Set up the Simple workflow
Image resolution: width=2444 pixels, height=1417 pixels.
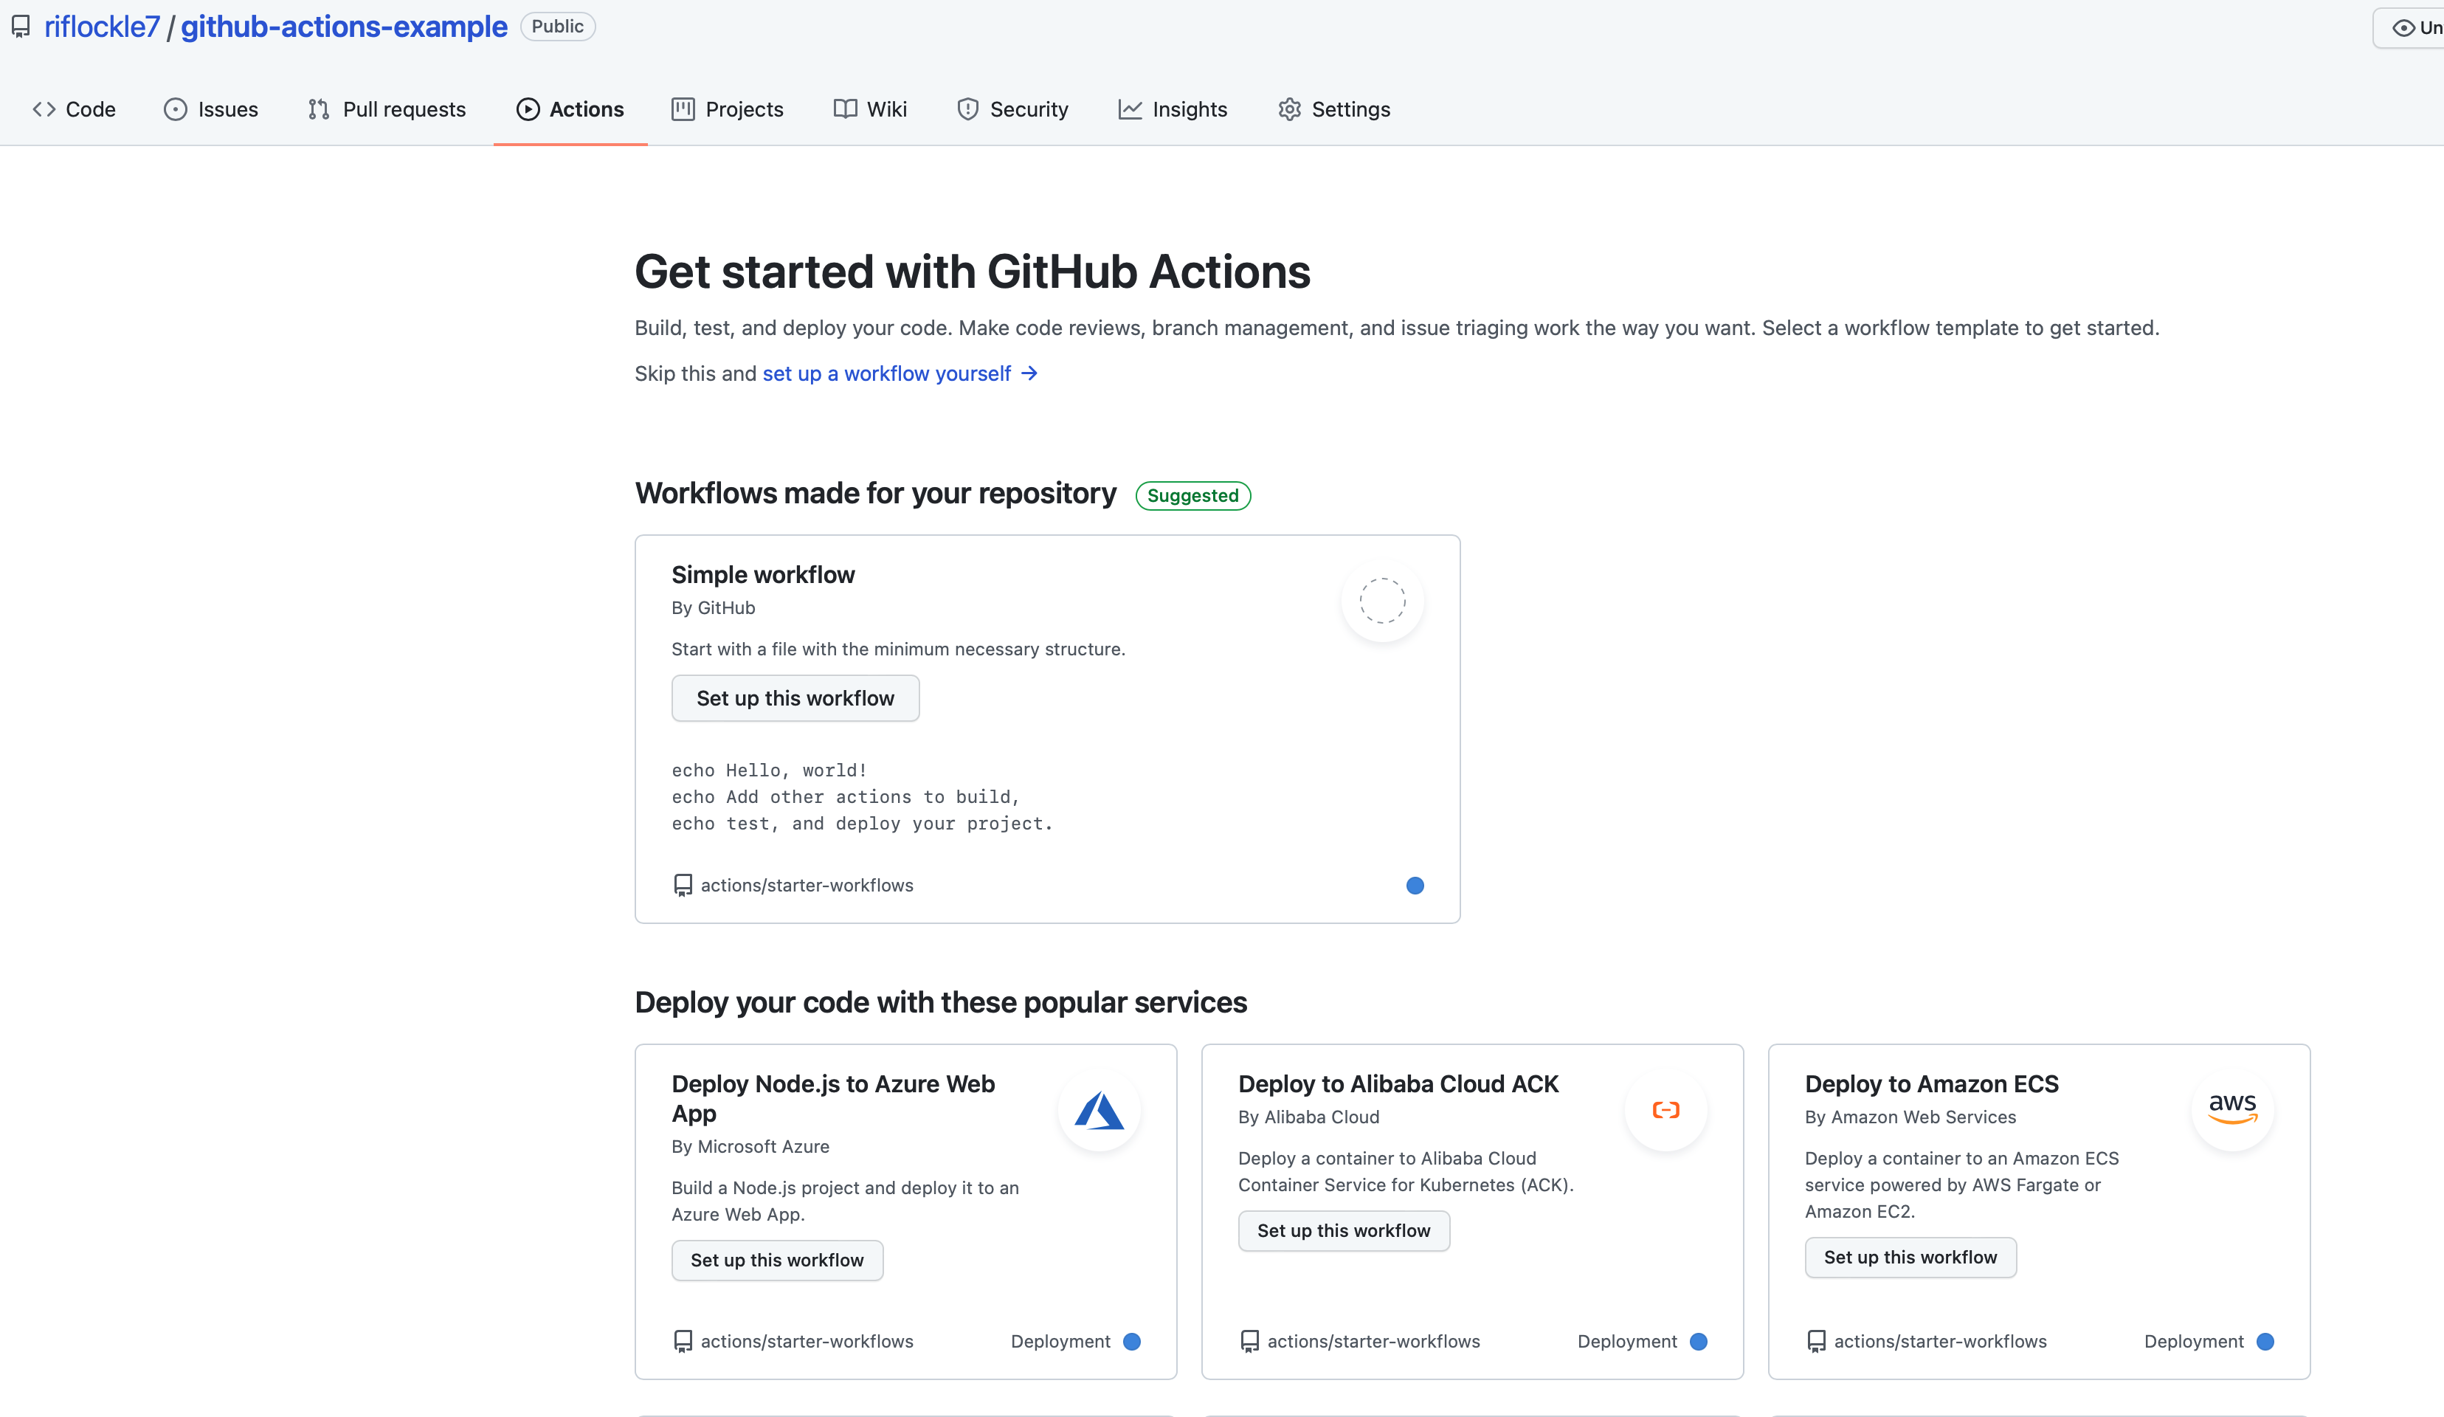click(795, 698)
